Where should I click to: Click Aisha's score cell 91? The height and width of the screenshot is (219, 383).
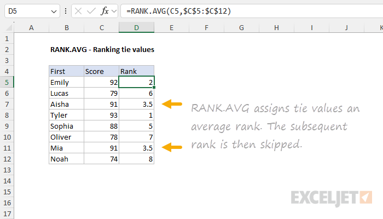pos(102,105)
